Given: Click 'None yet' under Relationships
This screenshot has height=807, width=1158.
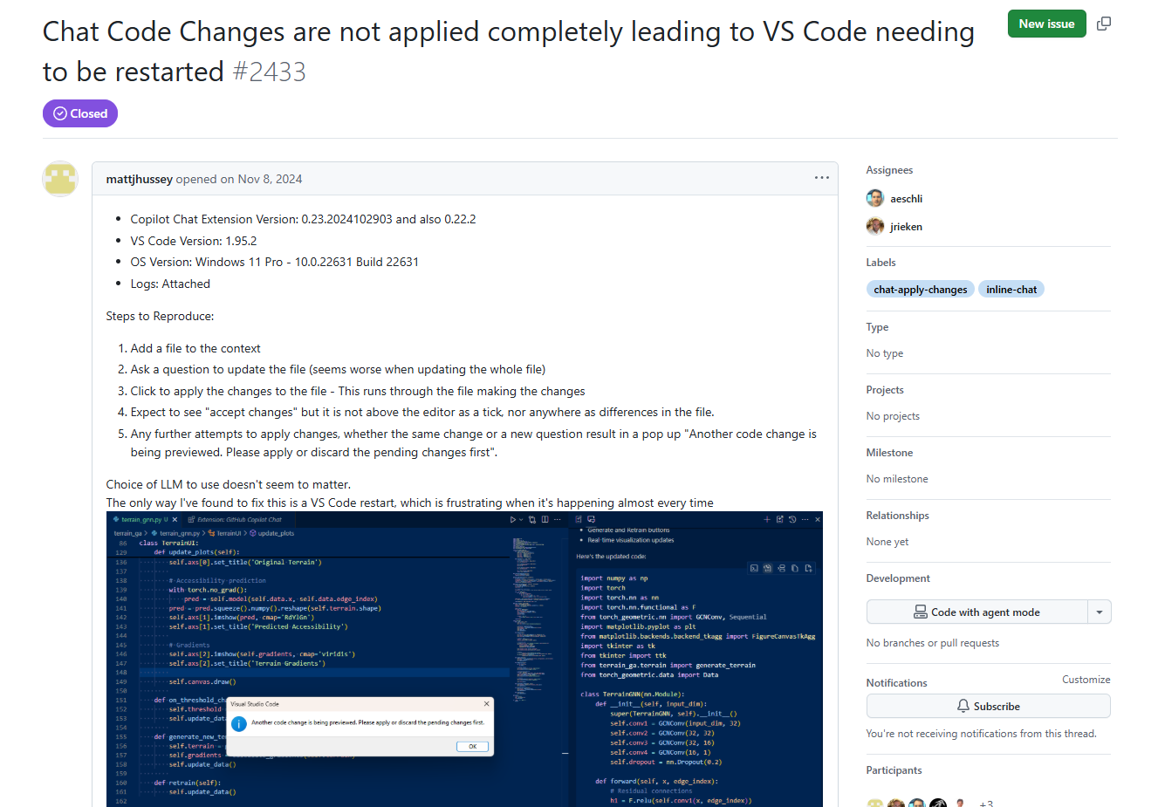Looking at the screenshot, I should coord(887,542).
